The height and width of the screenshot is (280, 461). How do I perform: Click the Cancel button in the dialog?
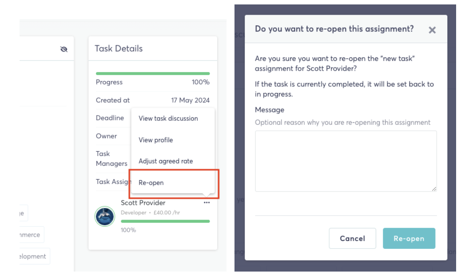click(352, 238)
